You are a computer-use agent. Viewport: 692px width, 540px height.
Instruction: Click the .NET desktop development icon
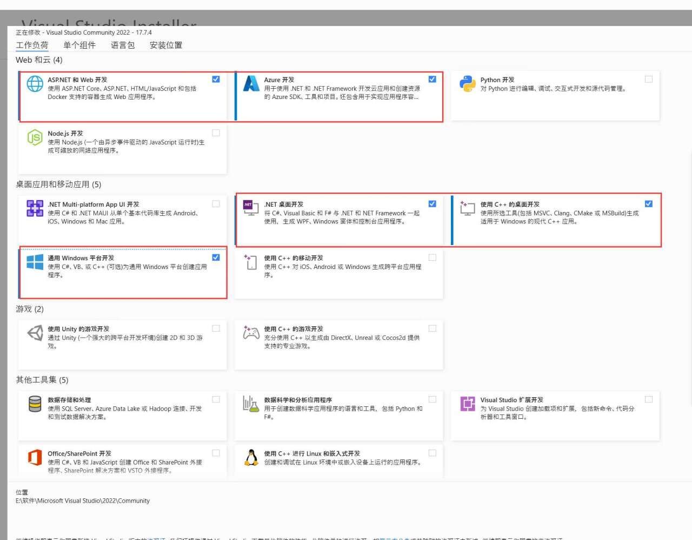251,208
